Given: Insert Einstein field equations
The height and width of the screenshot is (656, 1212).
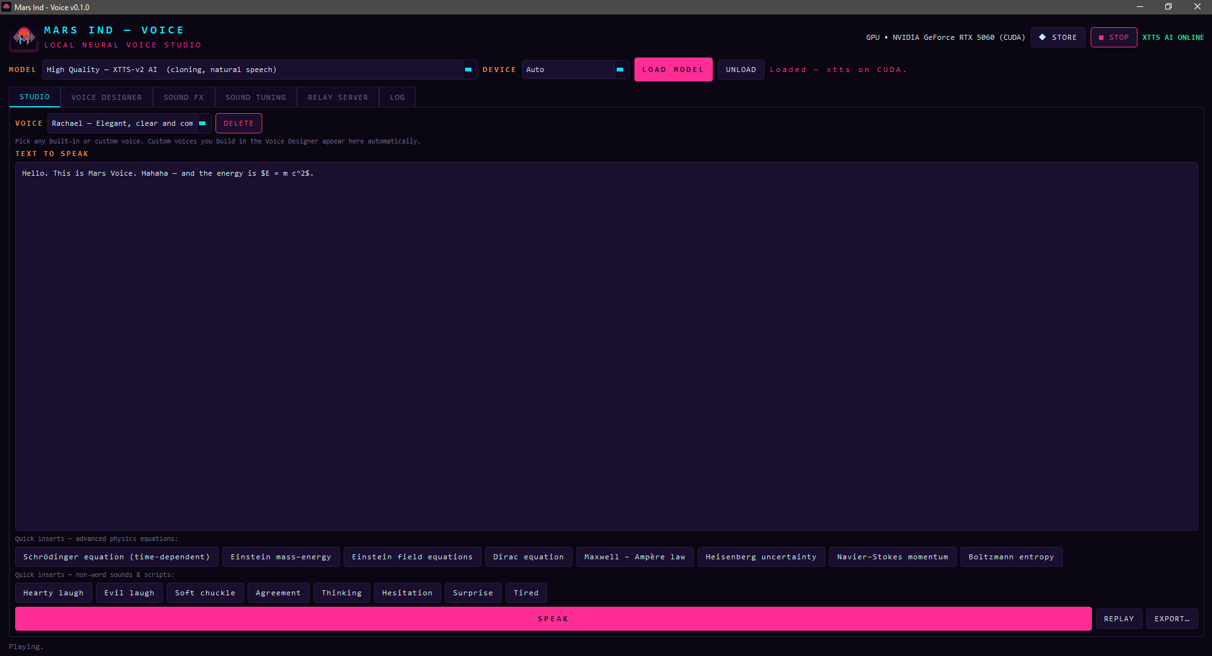Looking at the screenshot, I should [x=413, y=557].
